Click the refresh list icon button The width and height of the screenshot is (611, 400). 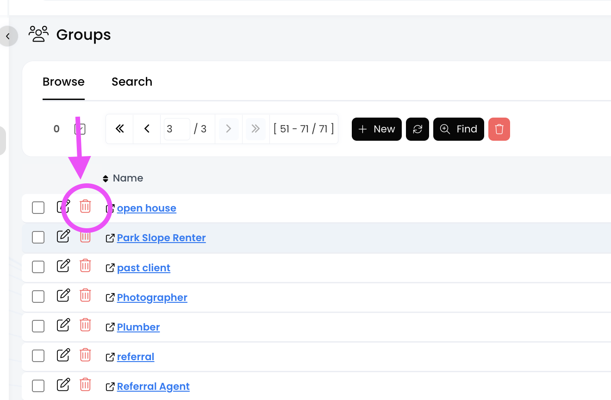click(418, 129)
